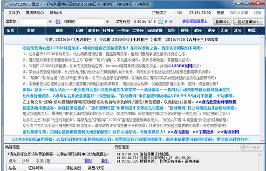The image size is (266, 171).
Task: Click the 目的地 destination input field
Action: coord(90,22)
